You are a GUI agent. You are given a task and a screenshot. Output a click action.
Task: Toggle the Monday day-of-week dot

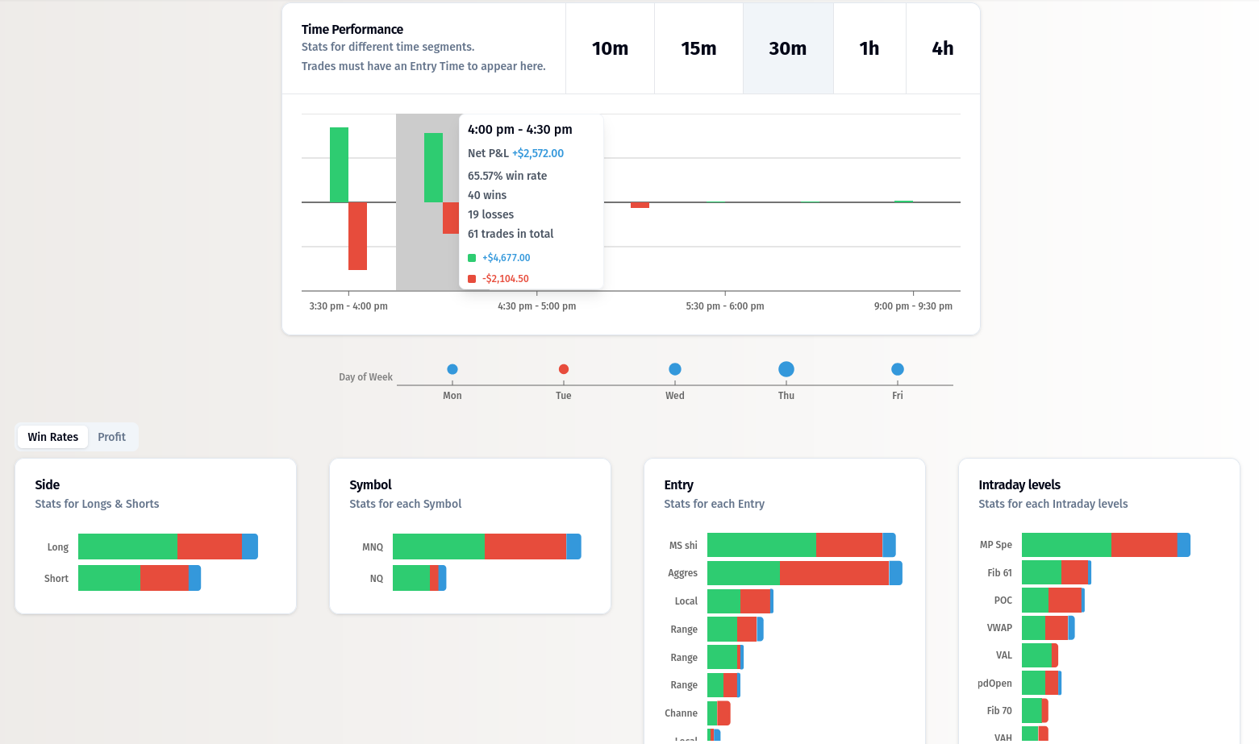452,369
